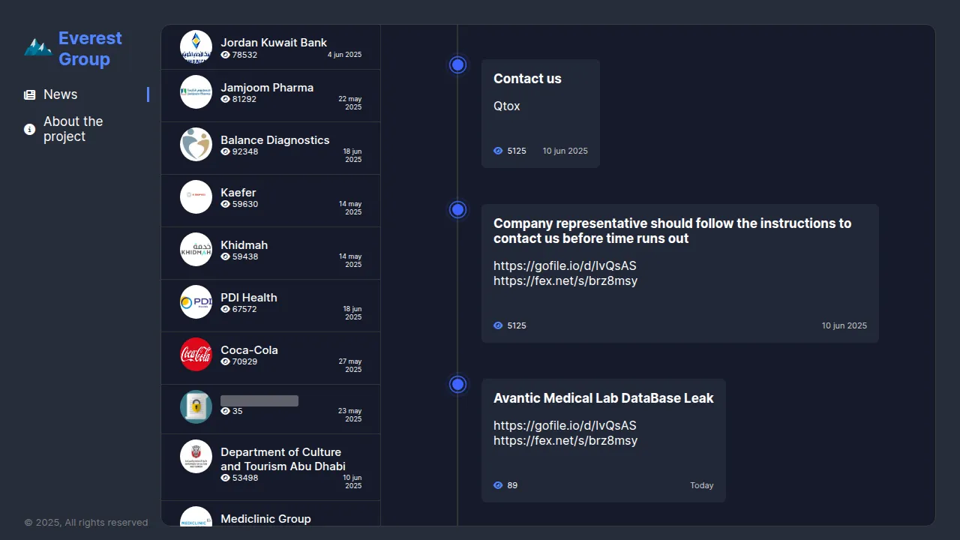The image size is (960, 540).
Task: Click the Everest Group mountain logo
Action: click(37, 48)
